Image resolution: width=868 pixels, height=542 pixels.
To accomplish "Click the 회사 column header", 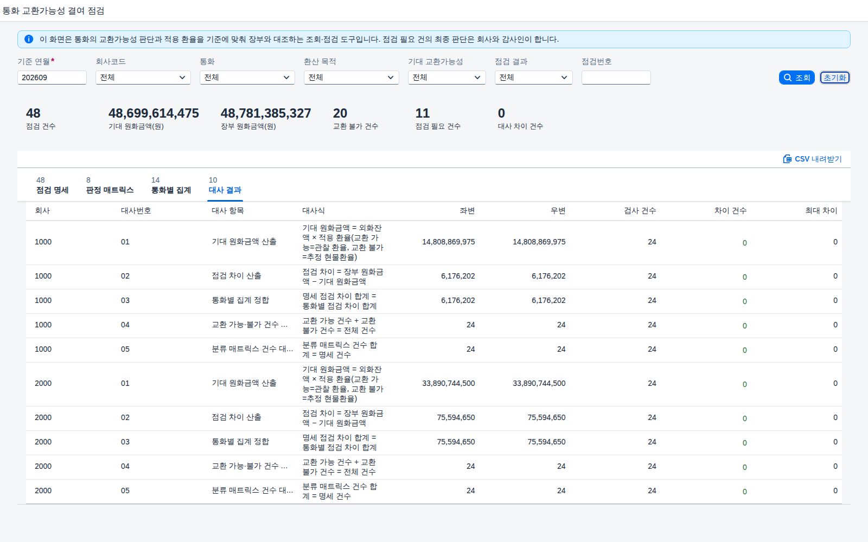I will 42,211.
